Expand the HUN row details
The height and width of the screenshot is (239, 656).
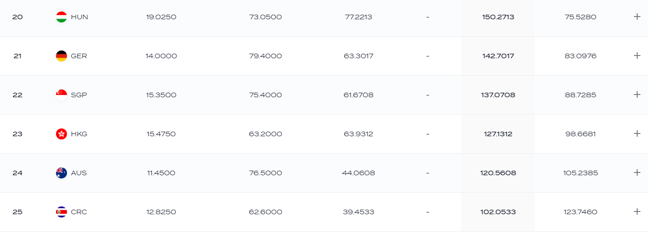[x=637, y=17]
